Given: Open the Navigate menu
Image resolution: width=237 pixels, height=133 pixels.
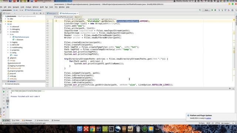Looking at the screenshot, I should click(x=16, y=7).
